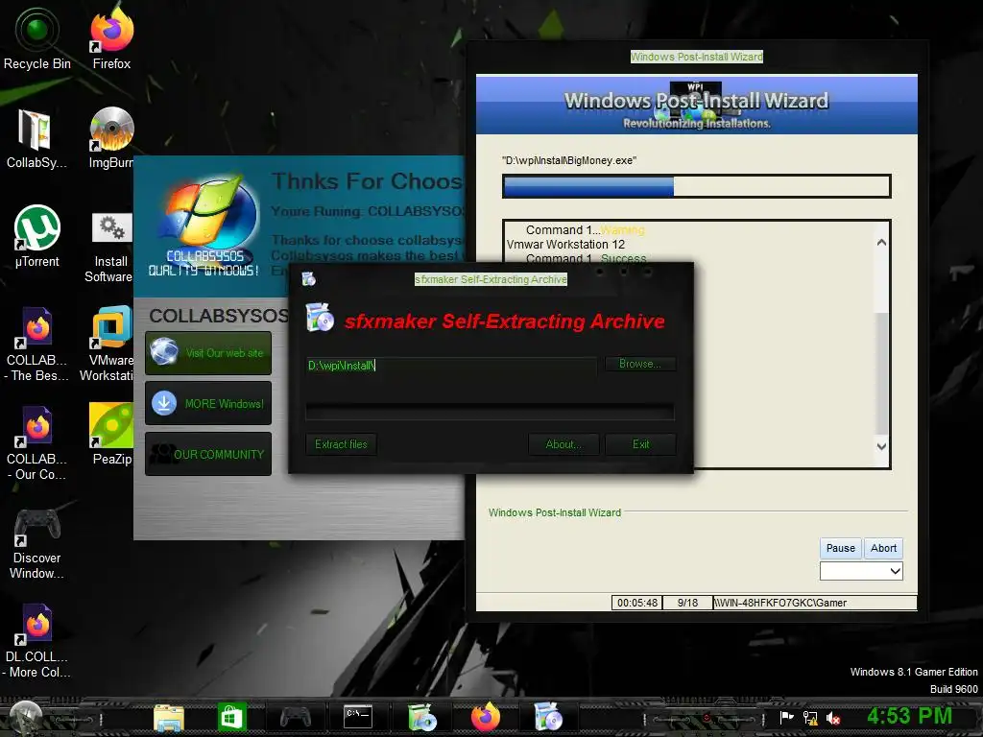
Task: Click the MORE Windows! button
Action: click(208, 403)
